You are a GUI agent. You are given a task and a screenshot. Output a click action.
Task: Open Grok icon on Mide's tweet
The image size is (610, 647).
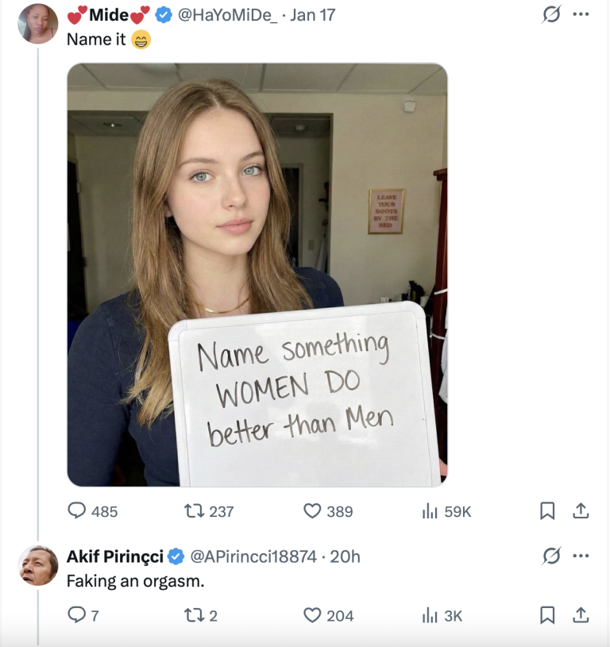point(551,14)
